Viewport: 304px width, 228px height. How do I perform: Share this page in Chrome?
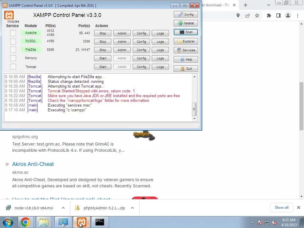pyautogui.click(x=248, y=15)
